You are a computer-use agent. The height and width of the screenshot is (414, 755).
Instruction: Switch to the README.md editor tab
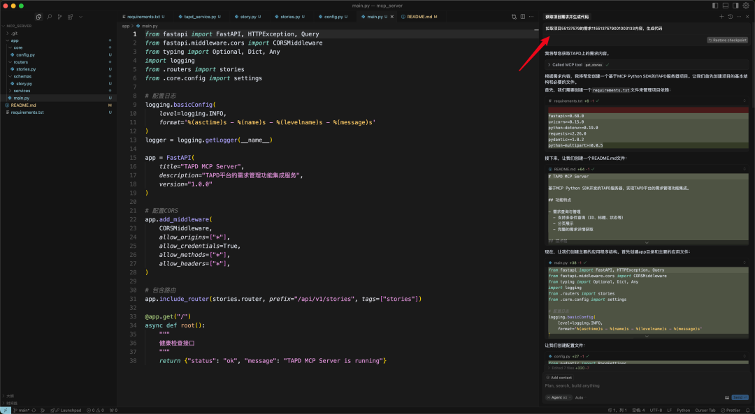pos(419,17)
